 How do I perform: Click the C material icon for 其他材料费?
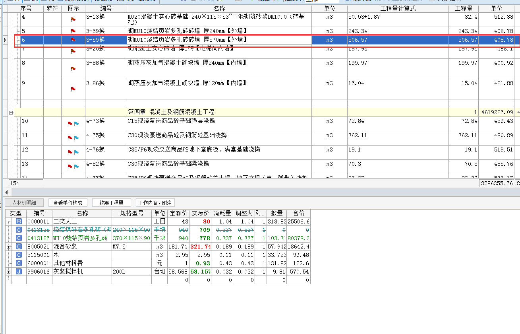[19, 263]
